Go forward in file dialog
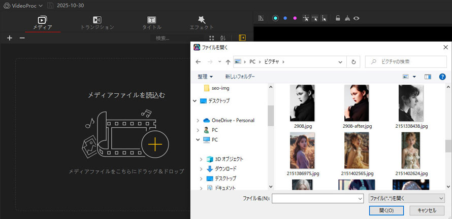The width and height of the screenshot is (452, 219). click(x=210, y=62)
